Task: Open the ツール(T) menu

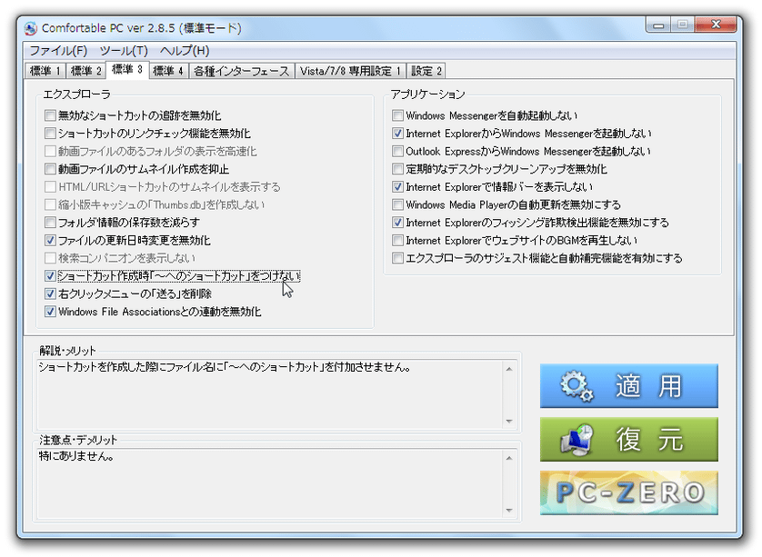Action: (124, 51)
